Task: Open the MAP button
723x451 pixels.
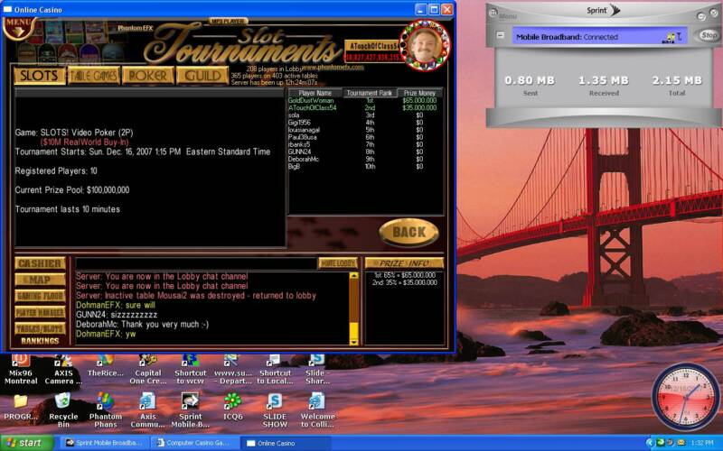Action: (x=40, y=280)
